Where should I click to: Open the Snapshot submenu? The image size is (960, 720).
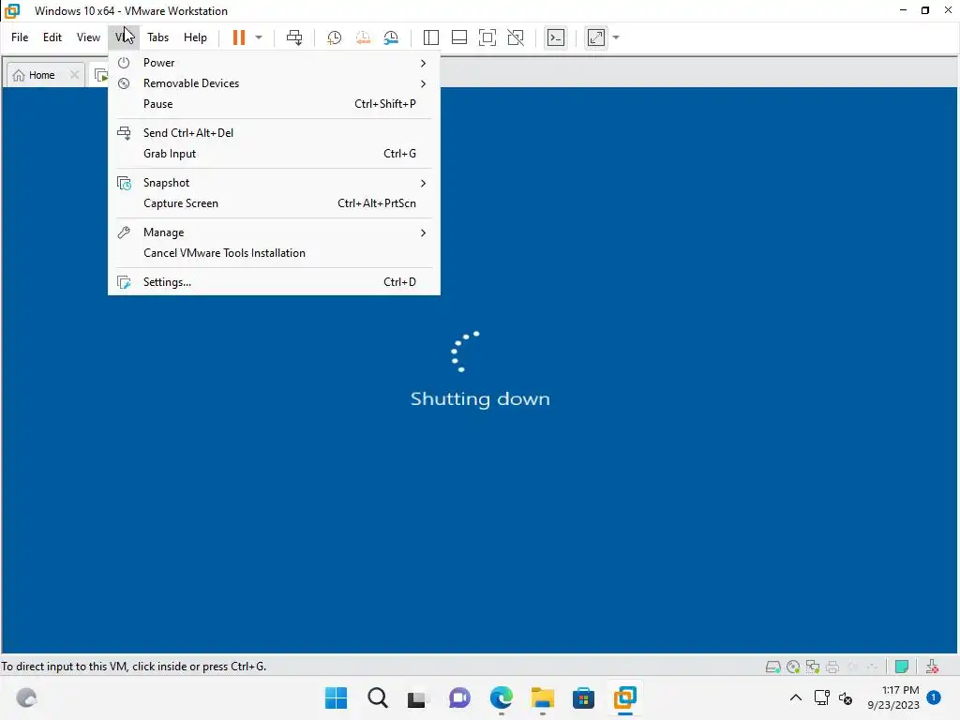pyautogui.click(x=274, y=183)
